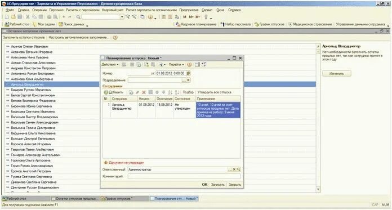Click the magnifier icon in Ответственный field
Image resolution: width=392 pixels, height=210 pixels.
pos(238,169)
